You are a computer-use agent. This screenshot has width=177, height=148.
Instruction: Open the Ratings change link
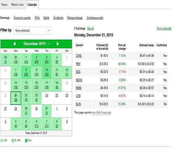[75, 18]
